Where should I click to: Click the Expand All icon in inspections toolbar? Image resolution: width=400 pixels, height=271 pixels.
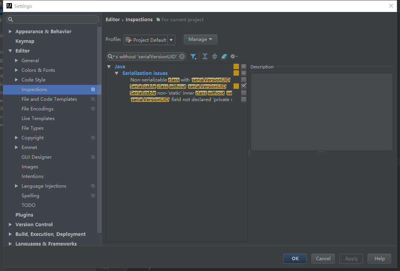205,56
